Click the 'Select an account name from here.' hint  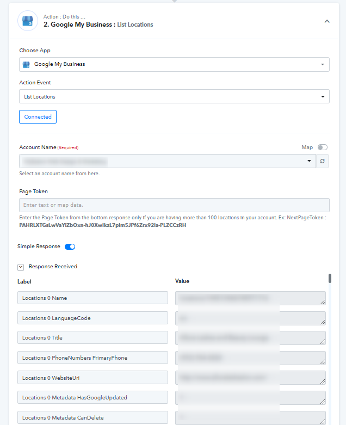click(x=59, y=174)
